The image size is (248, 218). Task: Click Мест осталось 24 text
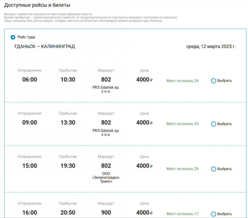coord(182,81)
